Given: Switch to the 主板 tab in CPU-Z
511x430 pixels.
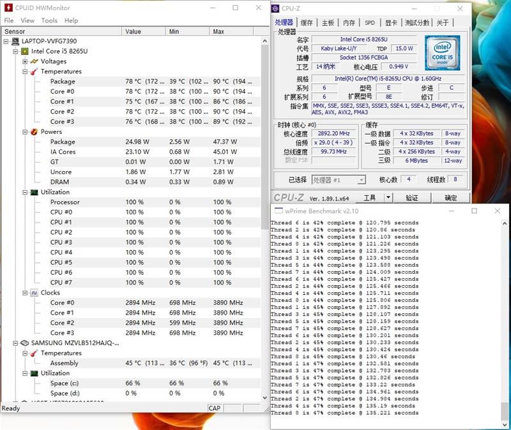Looking at the screenshot, I should (328, 22).
